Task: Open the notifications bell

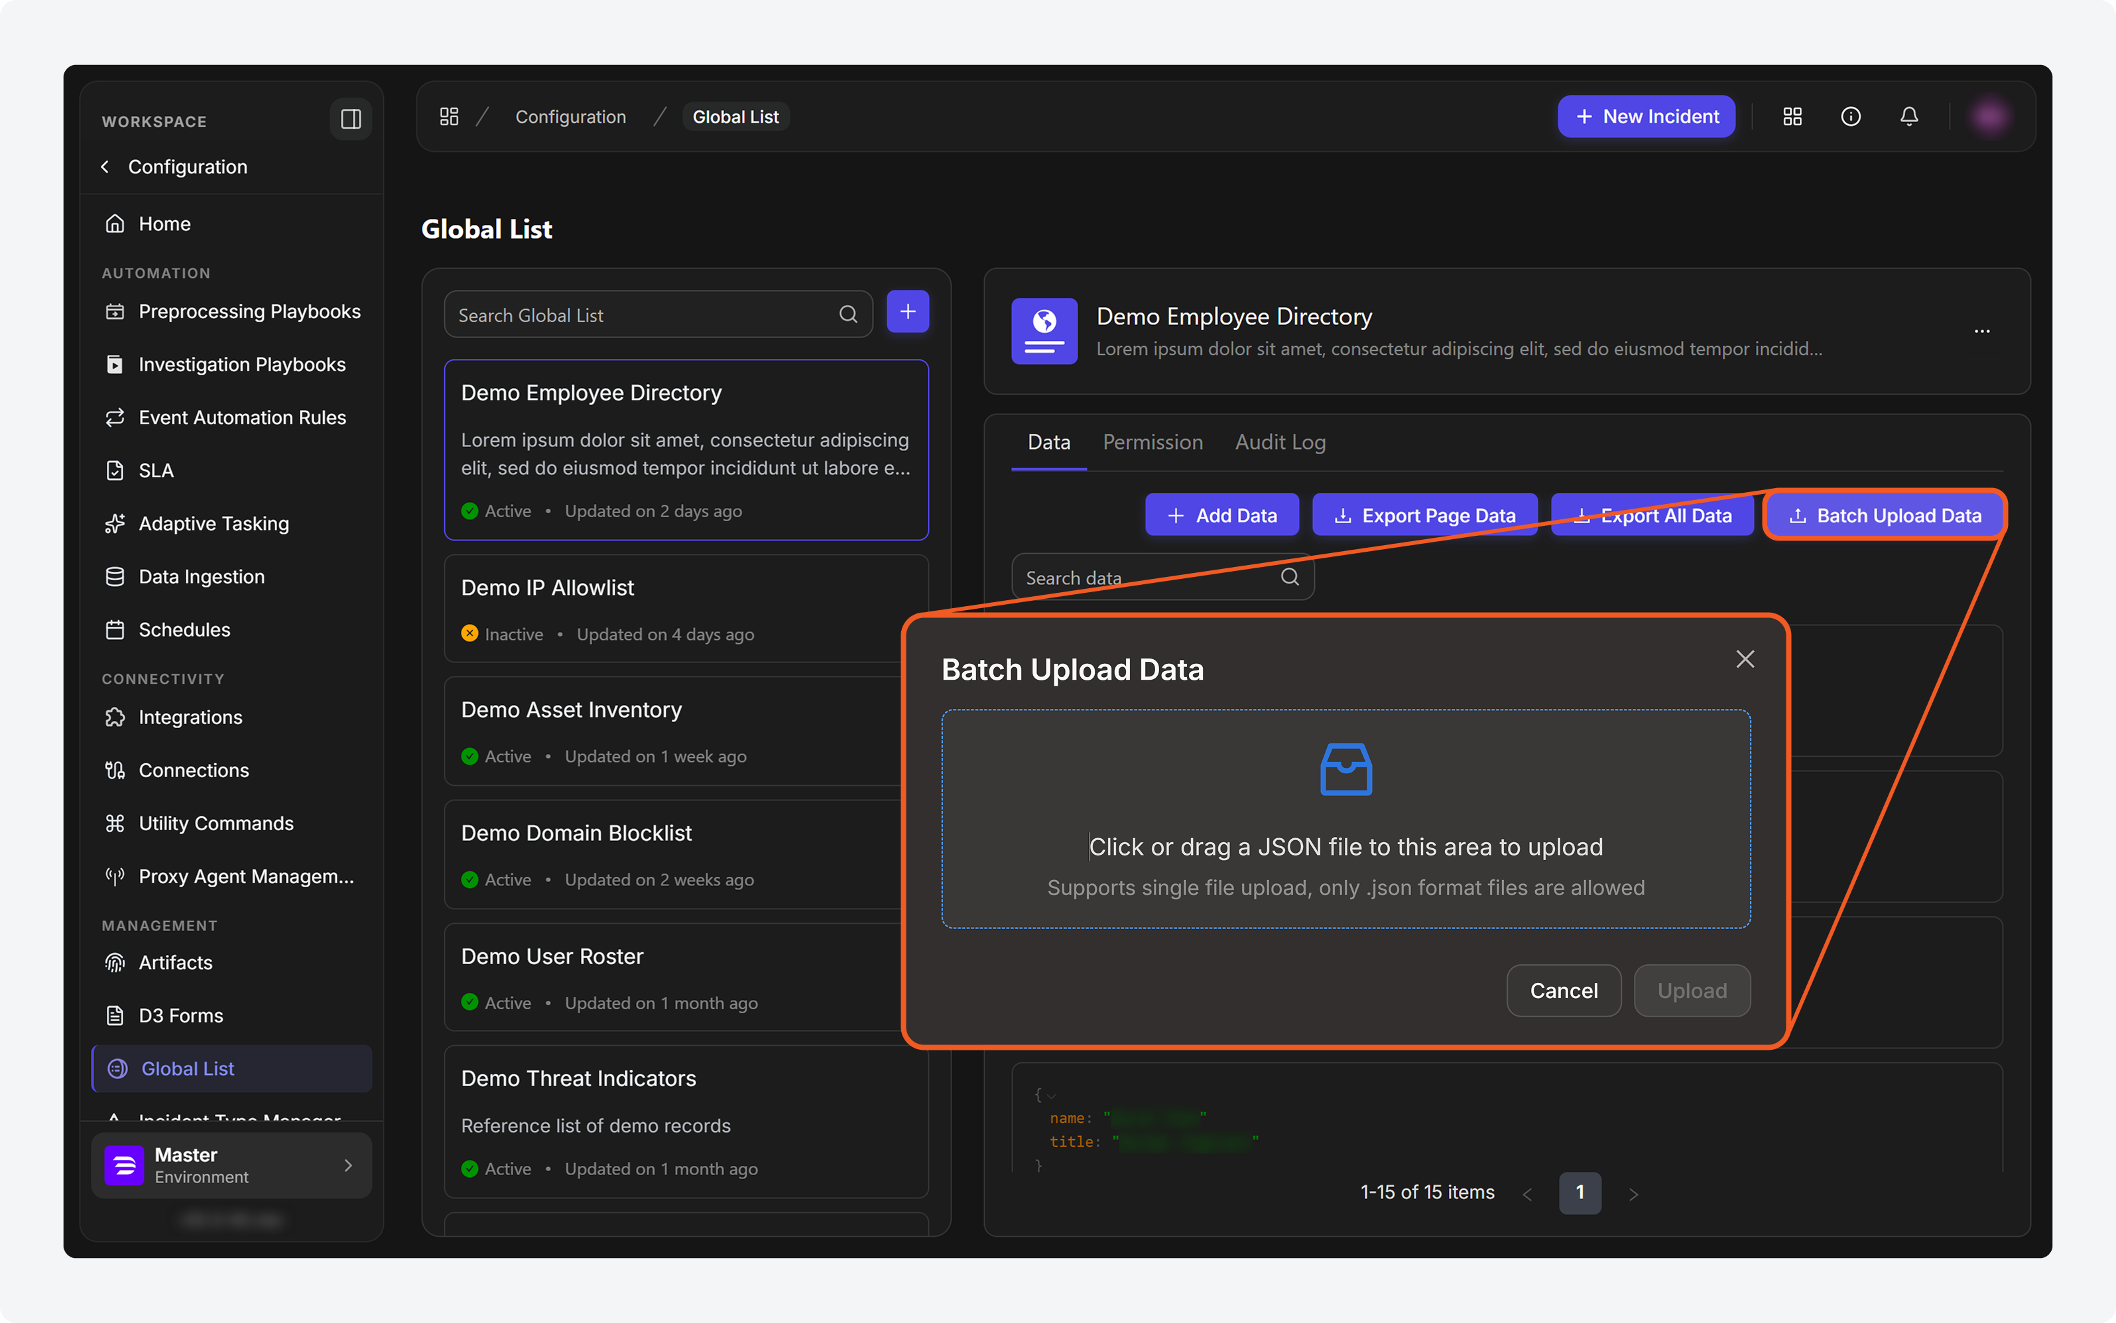Action: [1908, 116]
